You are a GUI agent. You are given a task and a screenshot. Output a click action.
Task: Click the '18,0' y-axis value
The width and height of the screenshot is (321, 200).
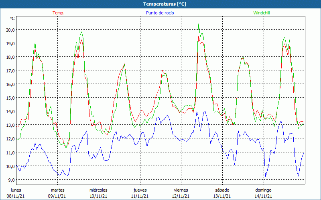coord(11,57)
